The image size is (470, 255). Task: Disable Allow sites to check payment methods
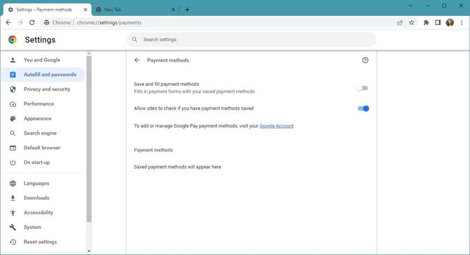[363, 108]
